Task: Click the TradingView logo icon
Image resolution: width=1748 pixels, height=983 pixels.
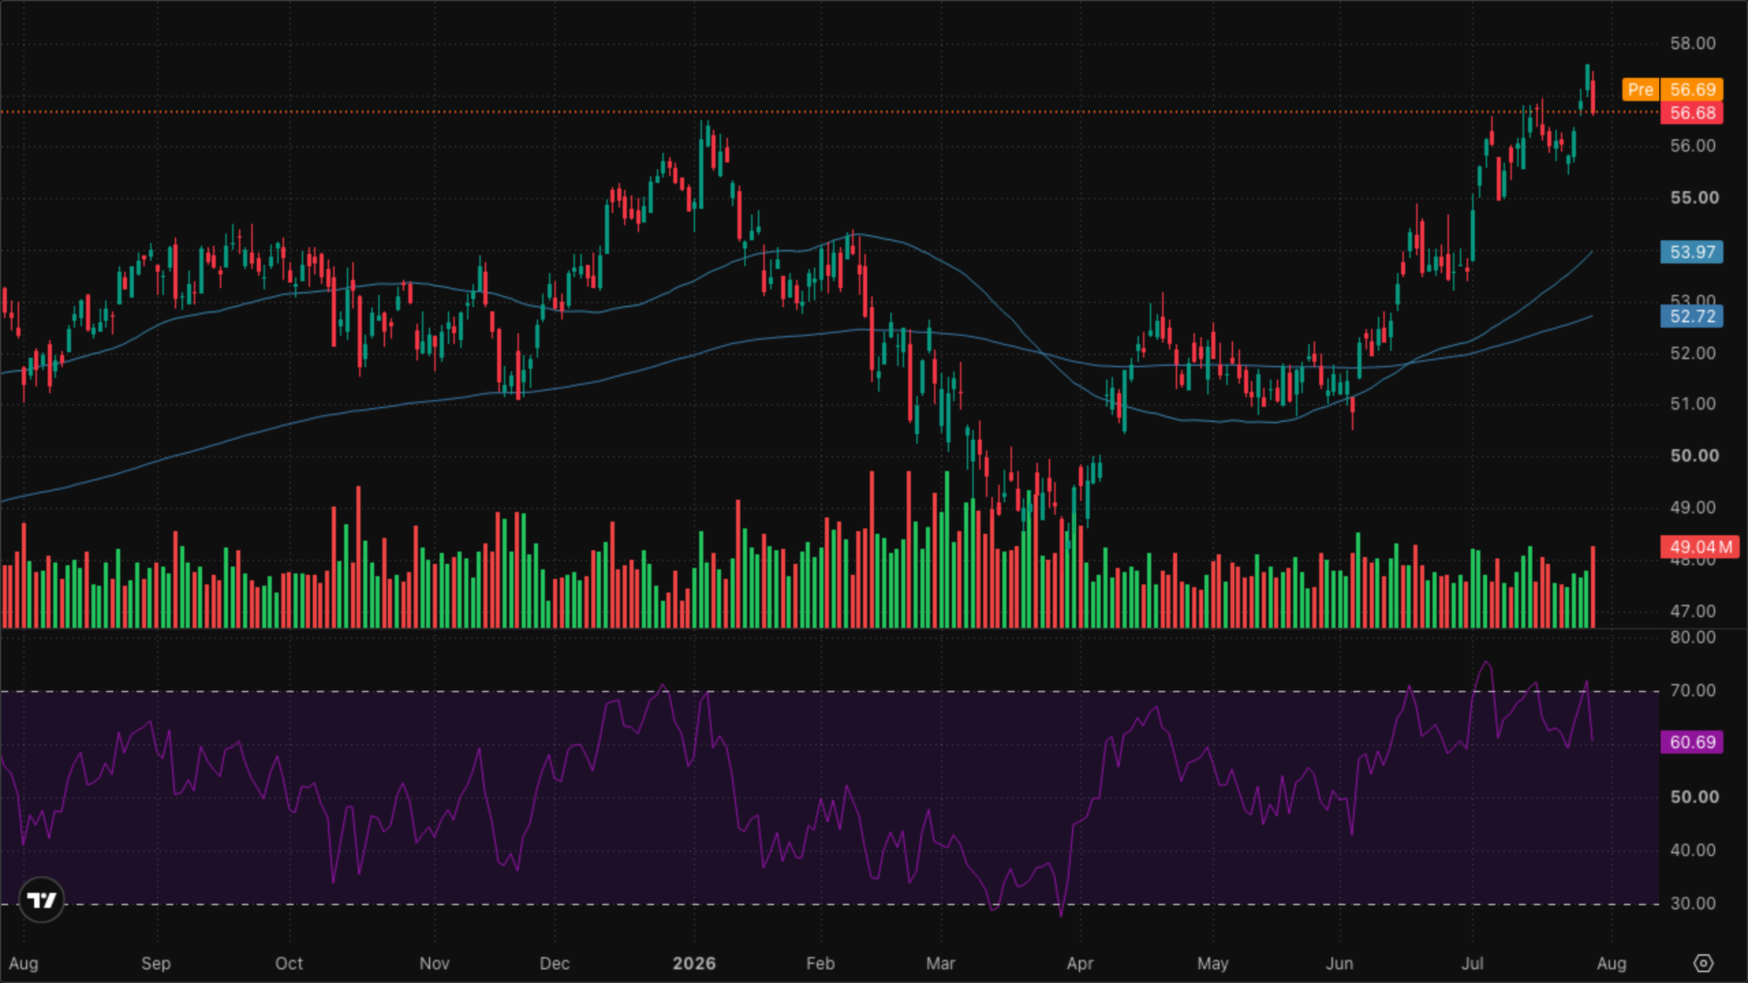Action: coord(42,900)
